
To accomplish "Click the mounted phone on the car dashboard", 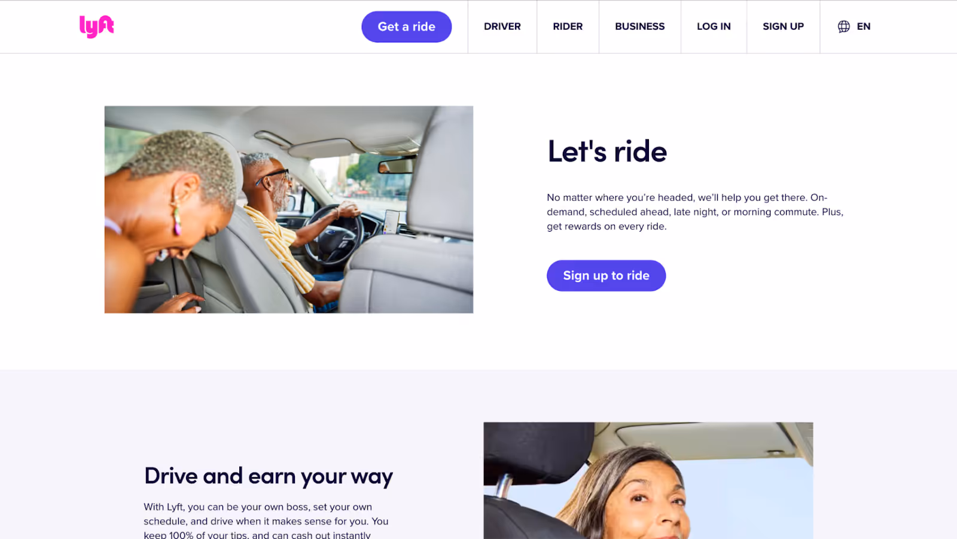I will [x=391, y=221].
